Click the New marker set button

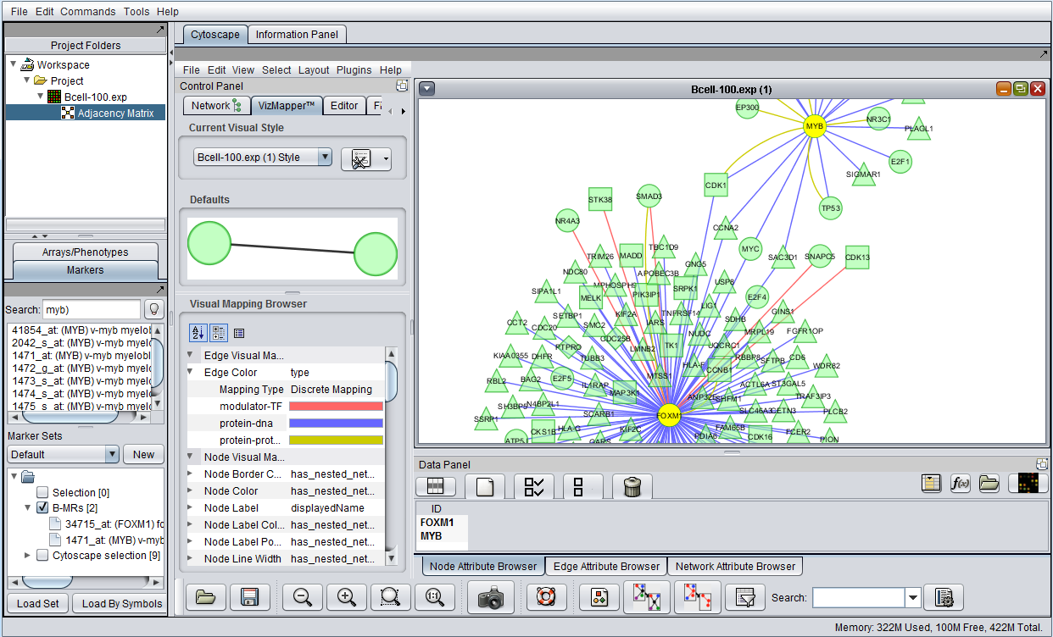tap(143, 455)
